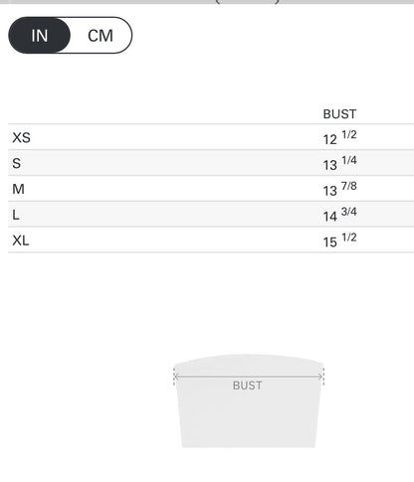Select the L size row label

point(16,215)
